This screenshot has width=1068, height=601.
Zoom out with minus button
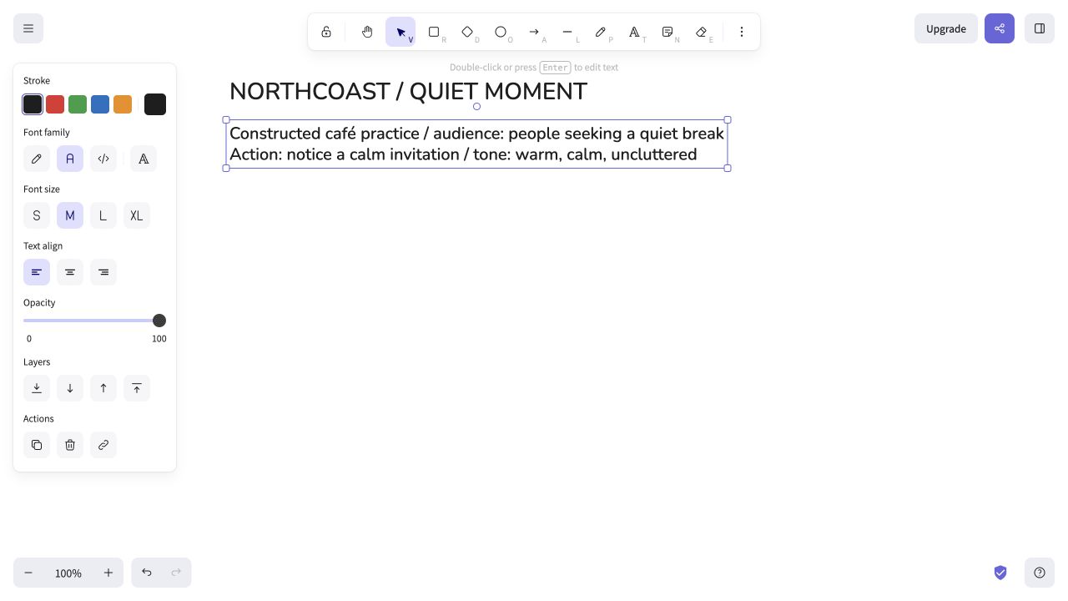[x=28, y=573]
